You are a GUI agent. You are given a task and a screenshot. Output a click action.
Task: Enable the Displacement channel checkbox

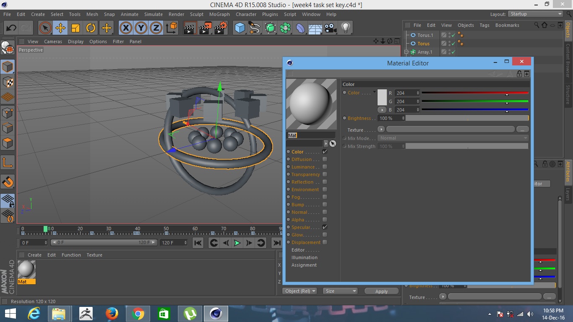point(325,242)
